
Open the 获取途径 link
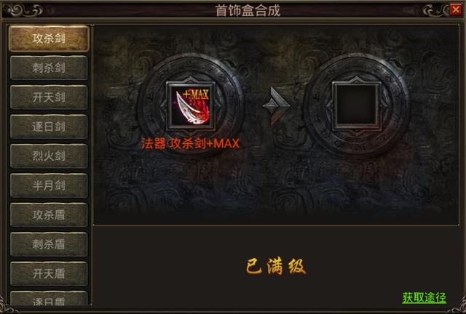[x=424, y=297]
